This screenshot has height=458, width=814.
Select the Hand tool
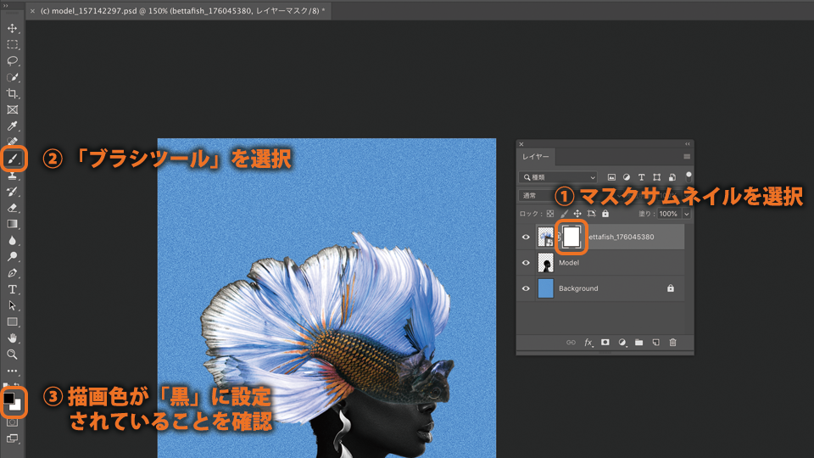[12, 338]
